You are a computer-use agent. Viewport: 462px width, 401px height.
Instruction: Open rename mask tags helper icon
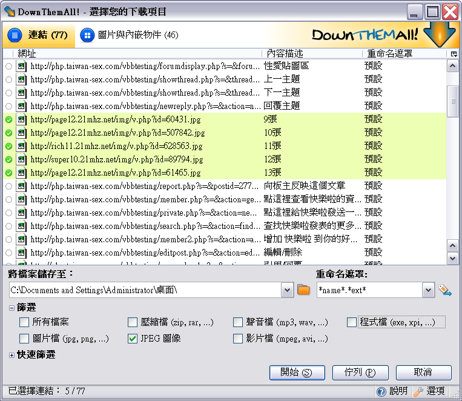pos(445,290)
